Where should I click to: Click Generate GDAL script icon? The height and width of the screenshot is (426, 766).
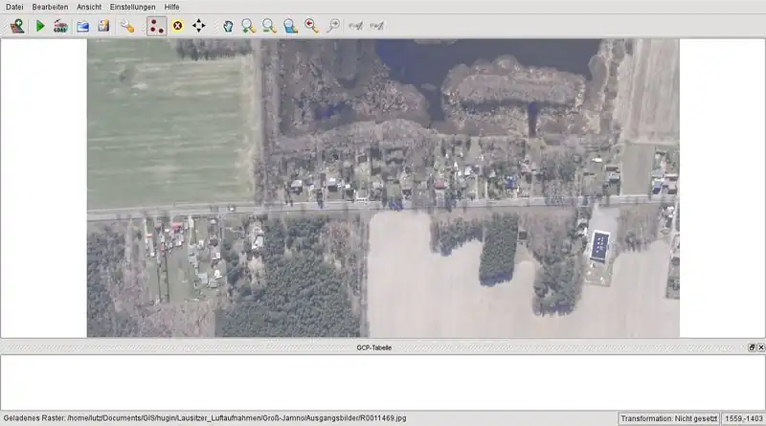tap(60, 26)
